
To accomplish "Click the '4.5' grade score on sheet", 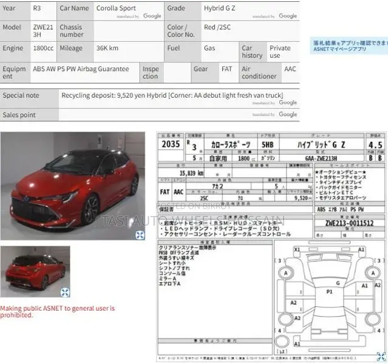I will (375, 145).
